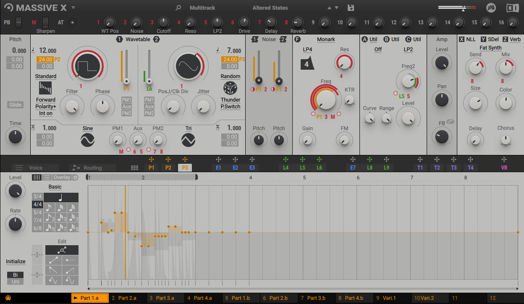Click the Tri waveform icon
Screen dimensions: 524x304
pos(189,140)
